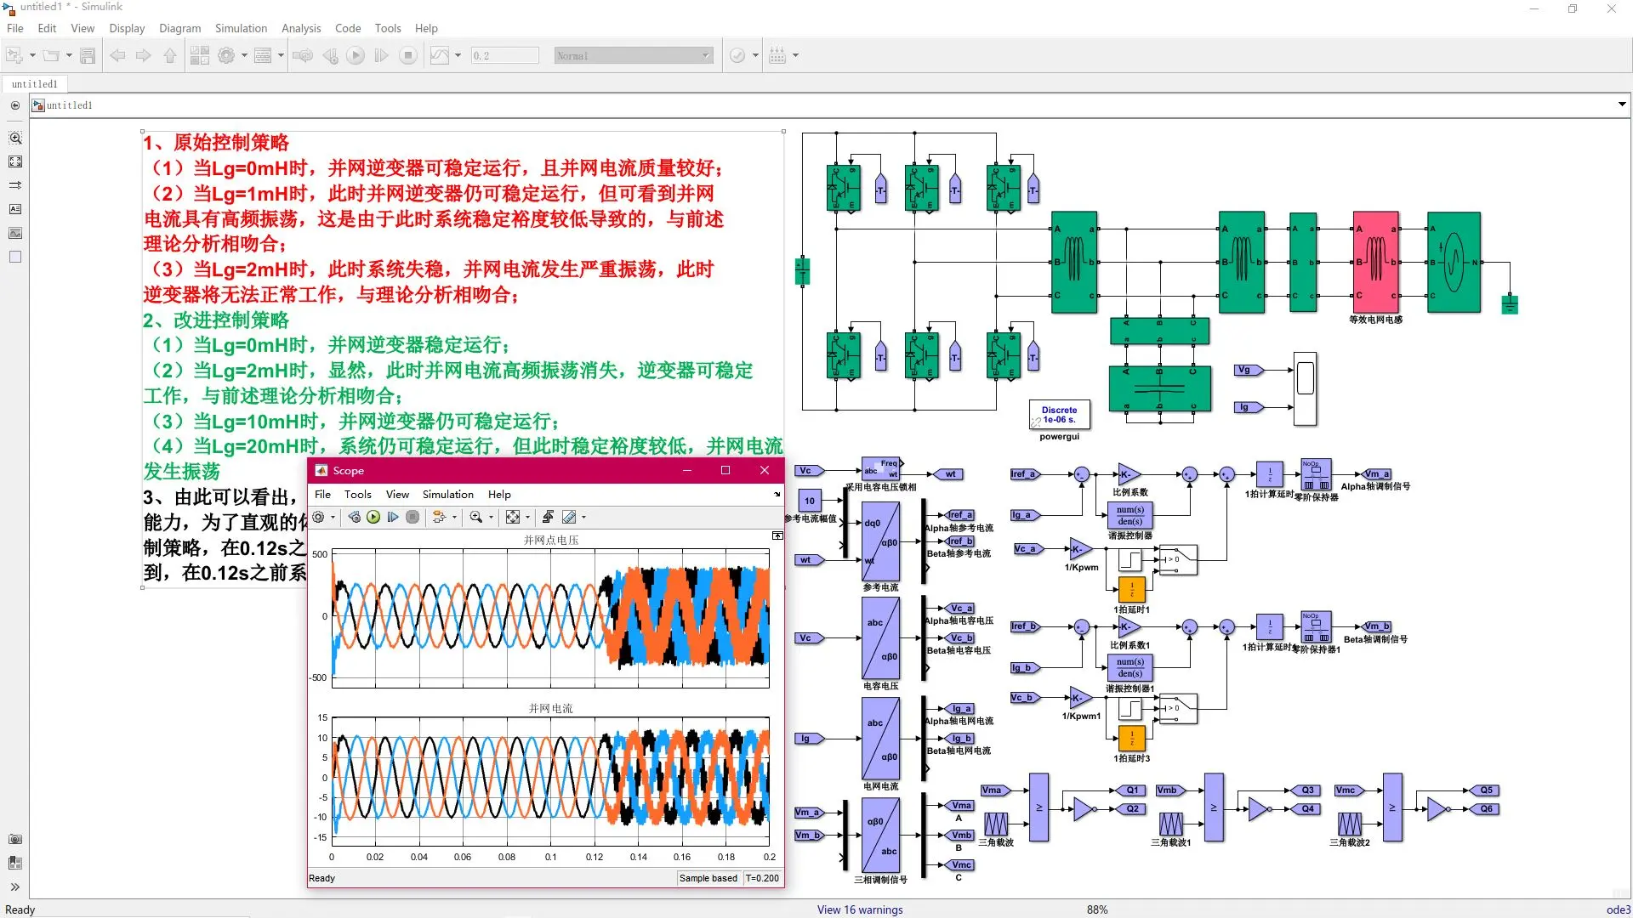Click the Open model folder icon
This screenshot has width=1633, height=918.
tap(51, 56)
